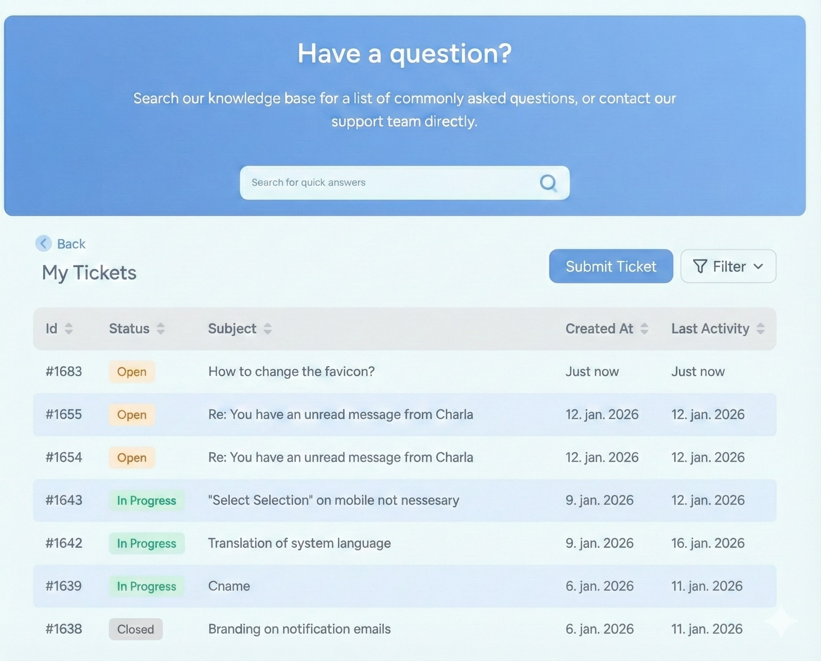The width and height of the screenshot is (821, 661).
Task: Sort by Last Activity arrows
Action: 760,328
